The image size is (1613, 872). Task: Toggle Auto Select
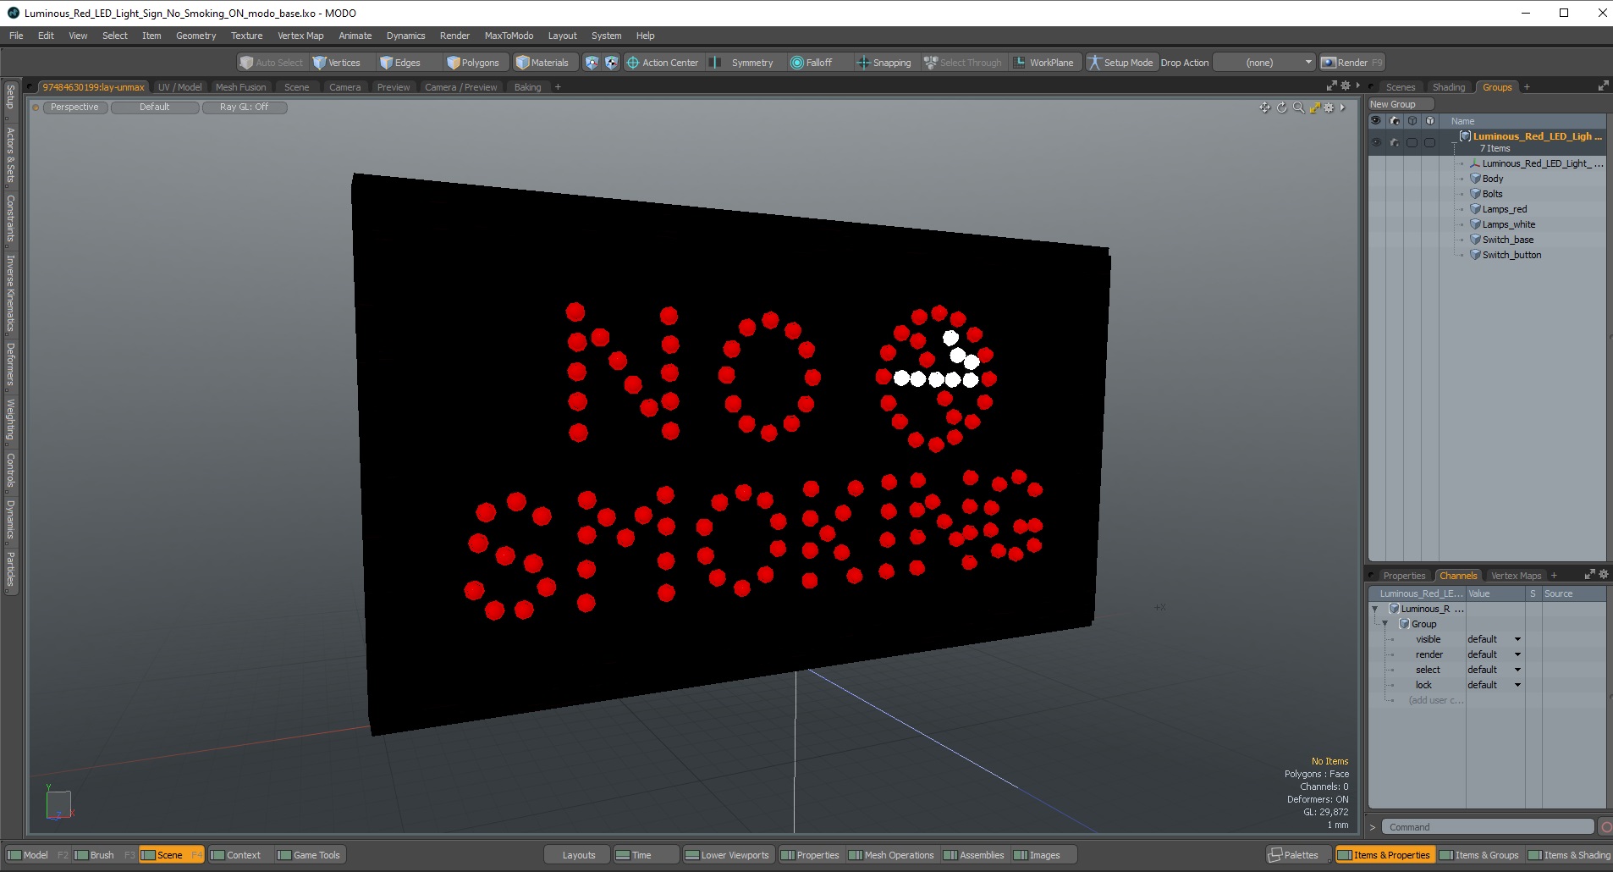click(271, 63)
